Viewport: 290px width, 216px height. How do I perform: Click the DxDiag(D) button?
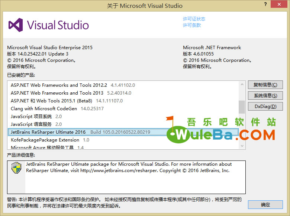(x=265, y=107)
